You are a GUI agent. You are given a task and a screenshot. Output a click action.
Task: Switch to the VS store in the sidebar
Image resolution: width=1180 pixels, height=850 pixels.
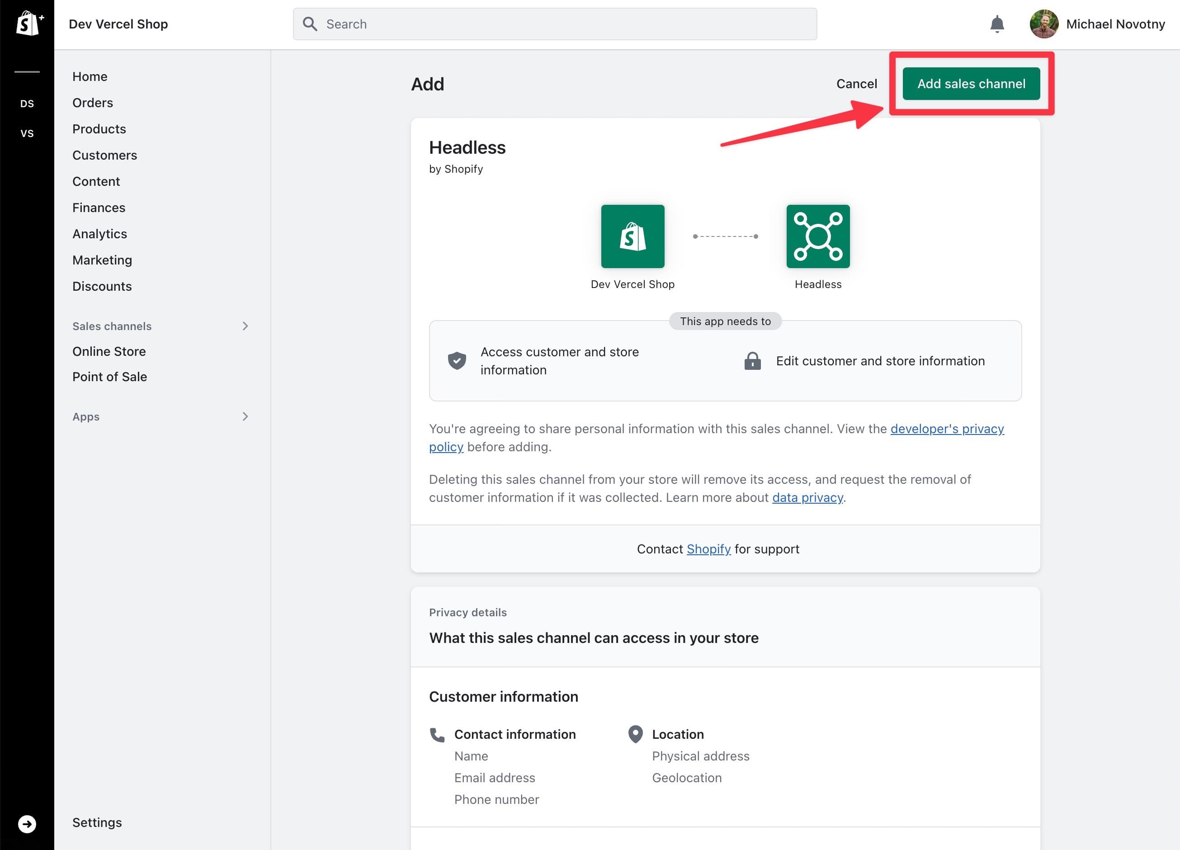28,134
